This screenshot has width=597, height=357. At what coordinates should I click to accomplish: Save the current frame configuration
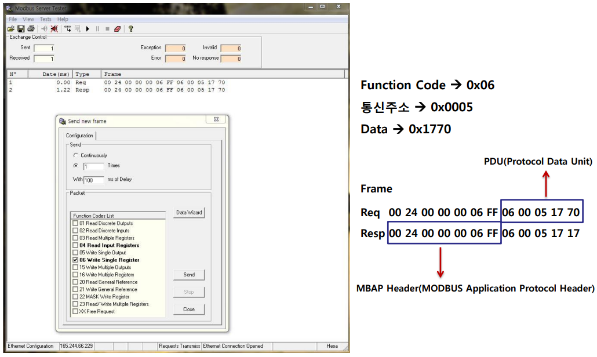21,28
